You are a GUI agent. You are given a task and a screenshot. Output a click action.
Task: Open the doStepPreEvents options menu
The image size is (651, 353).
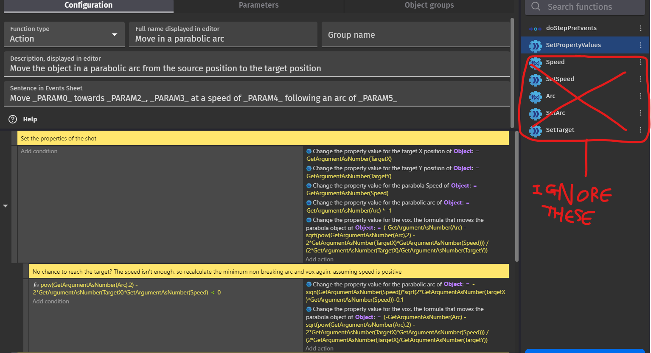tap(641, 28)
